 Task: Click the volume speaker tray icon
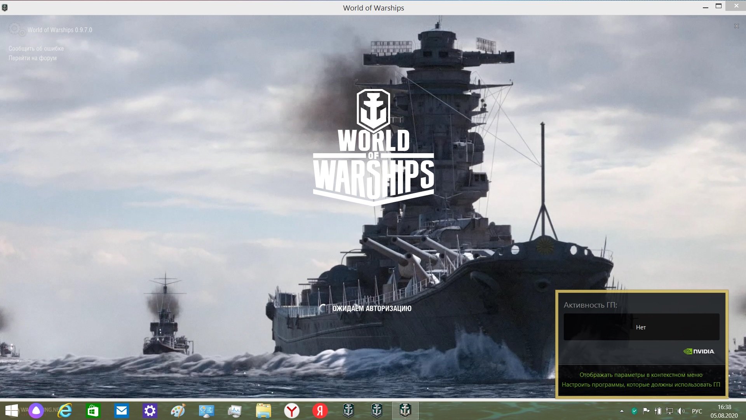681,411
